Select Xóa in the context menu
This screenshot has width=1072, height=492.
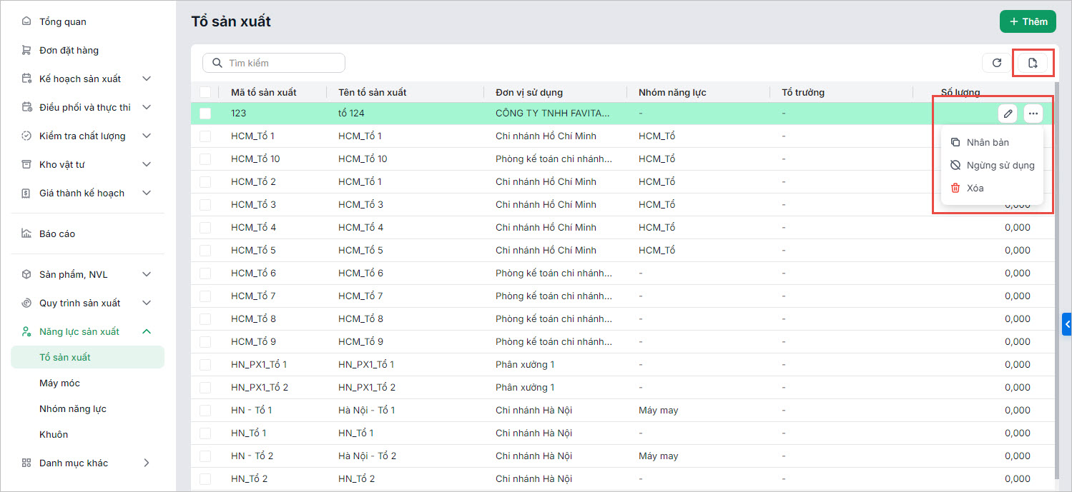pos(975,188)
